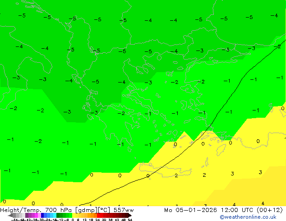This screenshot has height=221, width=286.
Task: Click the '24' label under the legend
Action: point(97,220)
